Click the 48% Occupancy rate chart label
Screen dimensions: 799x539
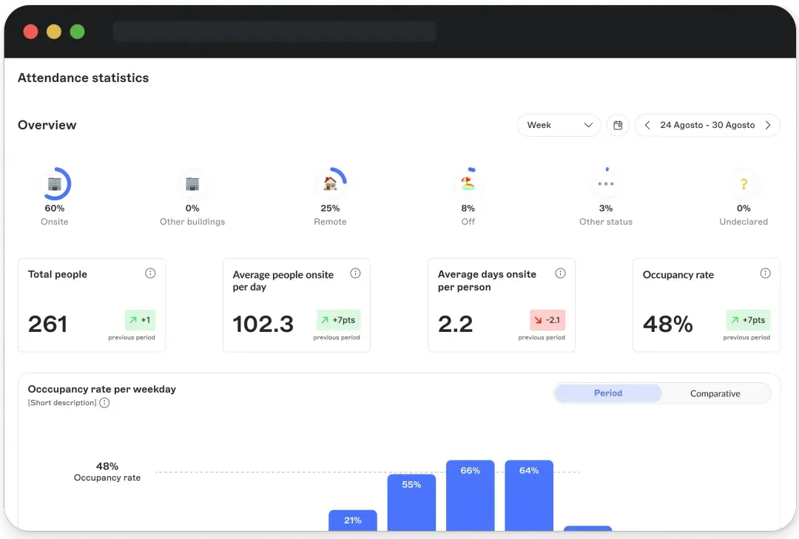click(x=107, y=472)
